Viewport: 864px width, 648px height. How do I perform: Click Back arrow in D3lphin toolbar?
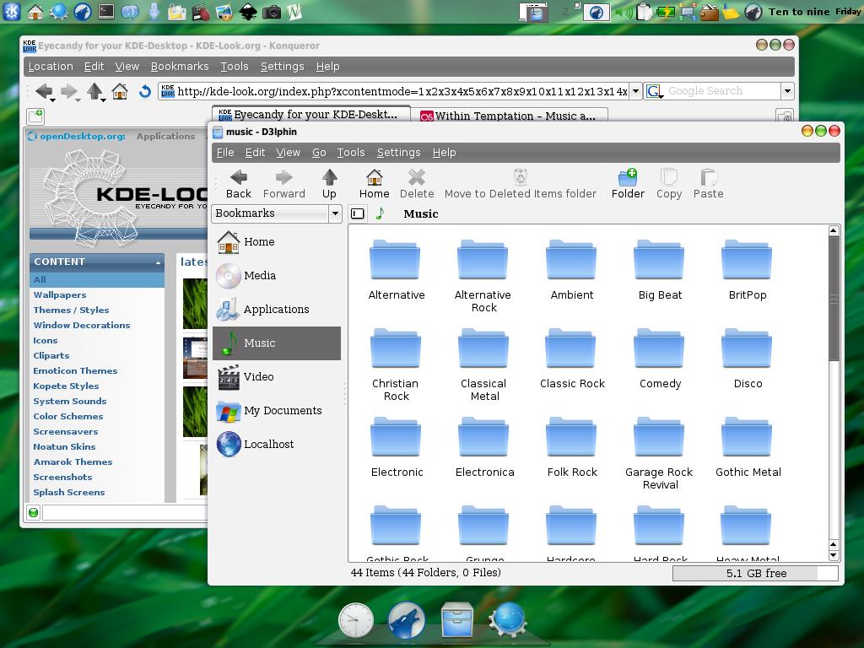click(x=239, y=184)
